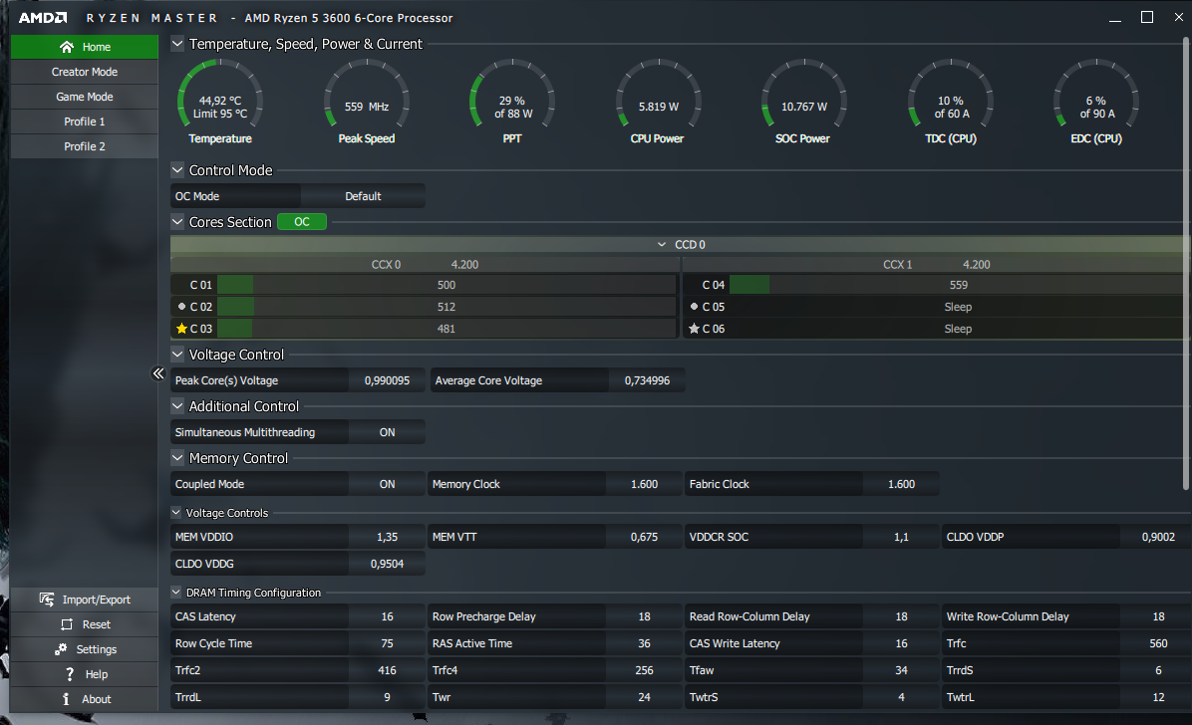Open Profile 1

pyautogui.click(x=85, y=121)
